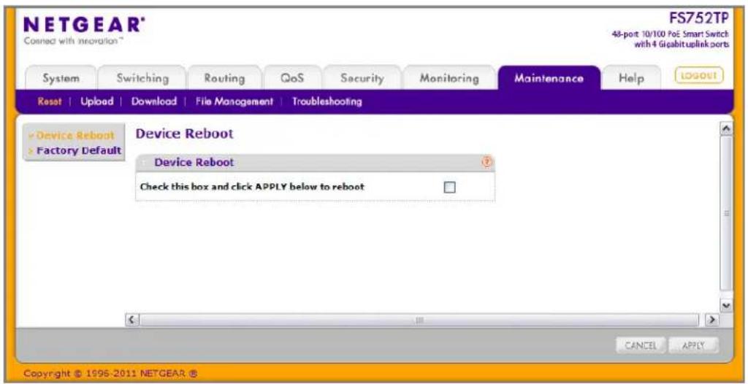748x384 pixels.
Task: Click the NETGEAR logo
Action: pos(84,24)
